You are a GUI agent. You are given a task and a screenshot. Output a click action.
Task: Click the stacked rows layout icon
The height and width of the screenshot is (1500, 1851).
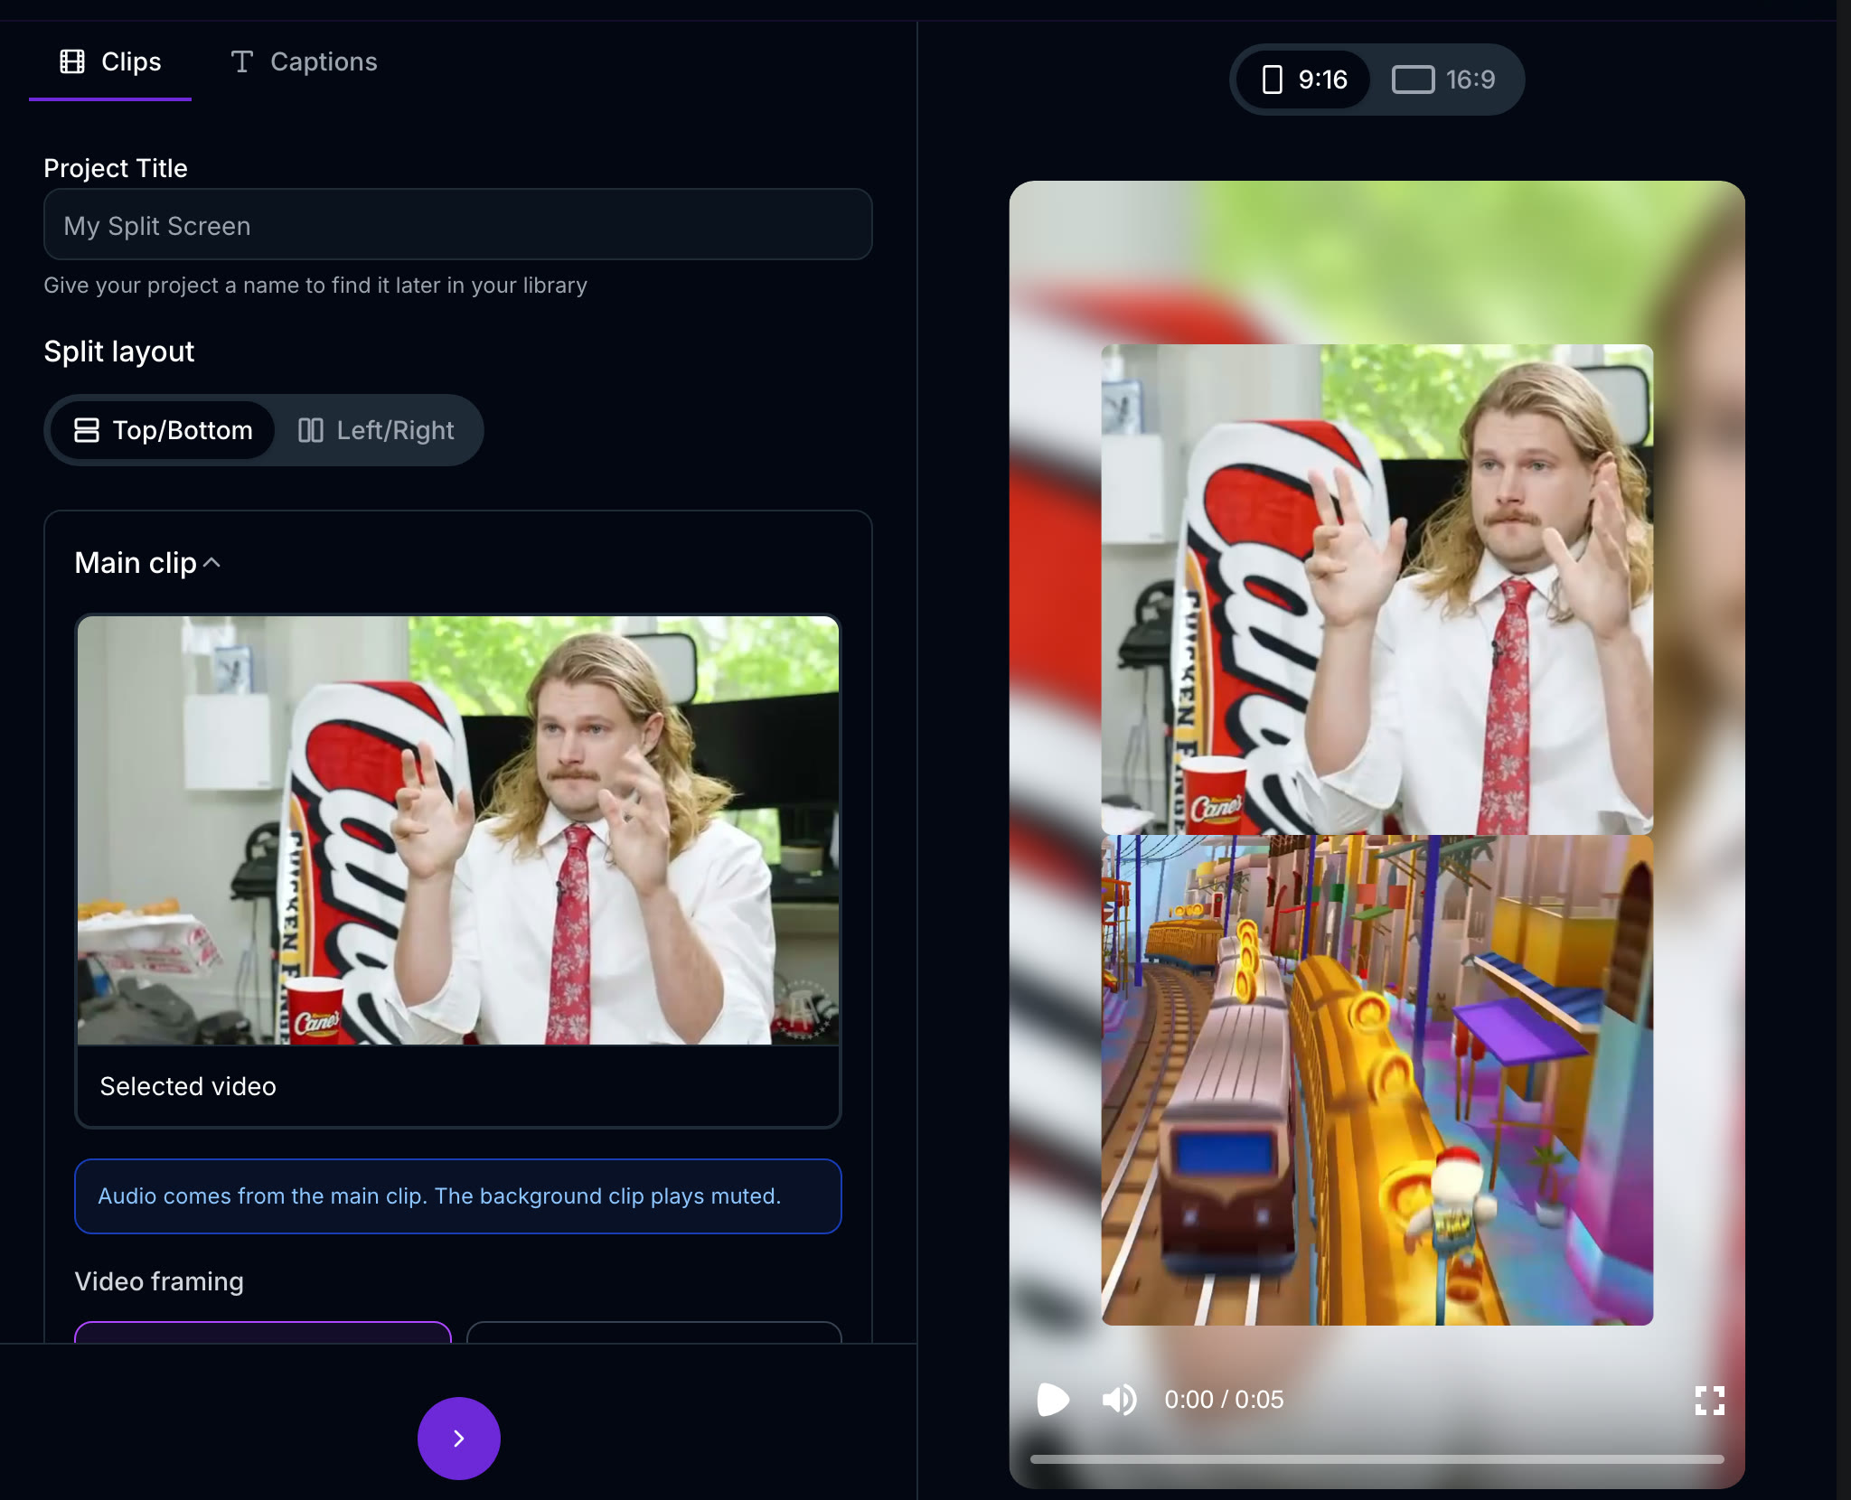coord(87,430)
